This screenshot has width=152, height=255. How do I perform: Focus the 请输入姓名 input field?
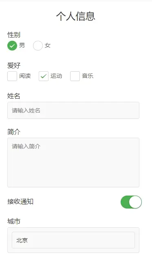(x=73, y=110)
